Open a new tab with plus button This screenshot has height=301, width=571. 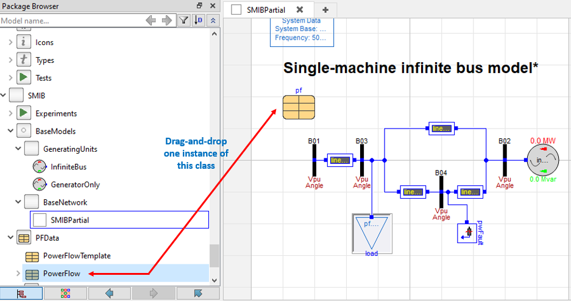(325, 10)
